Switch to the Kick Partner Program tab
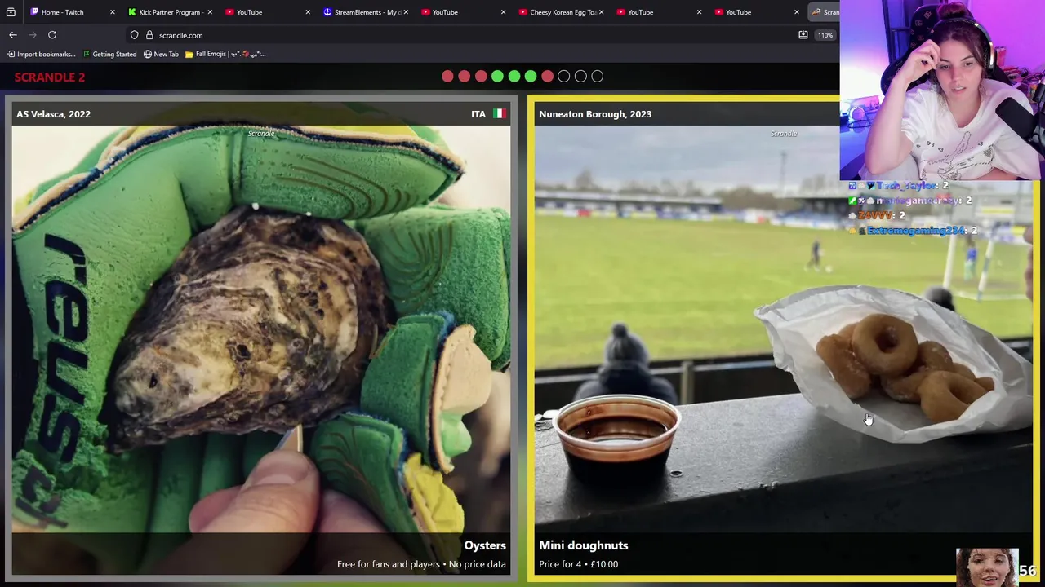This screenshot has height=587, width=1045. coord(170,12)
